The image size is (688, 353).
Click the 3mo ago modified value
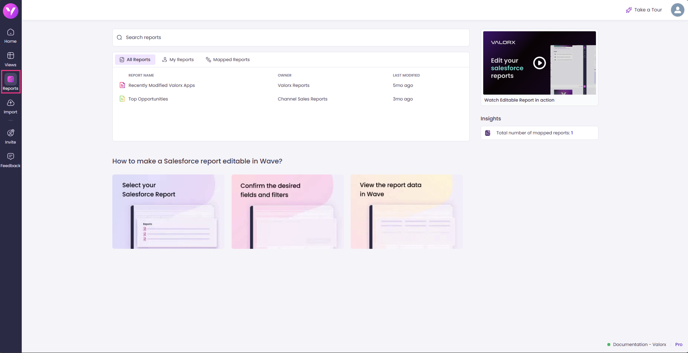403,99
